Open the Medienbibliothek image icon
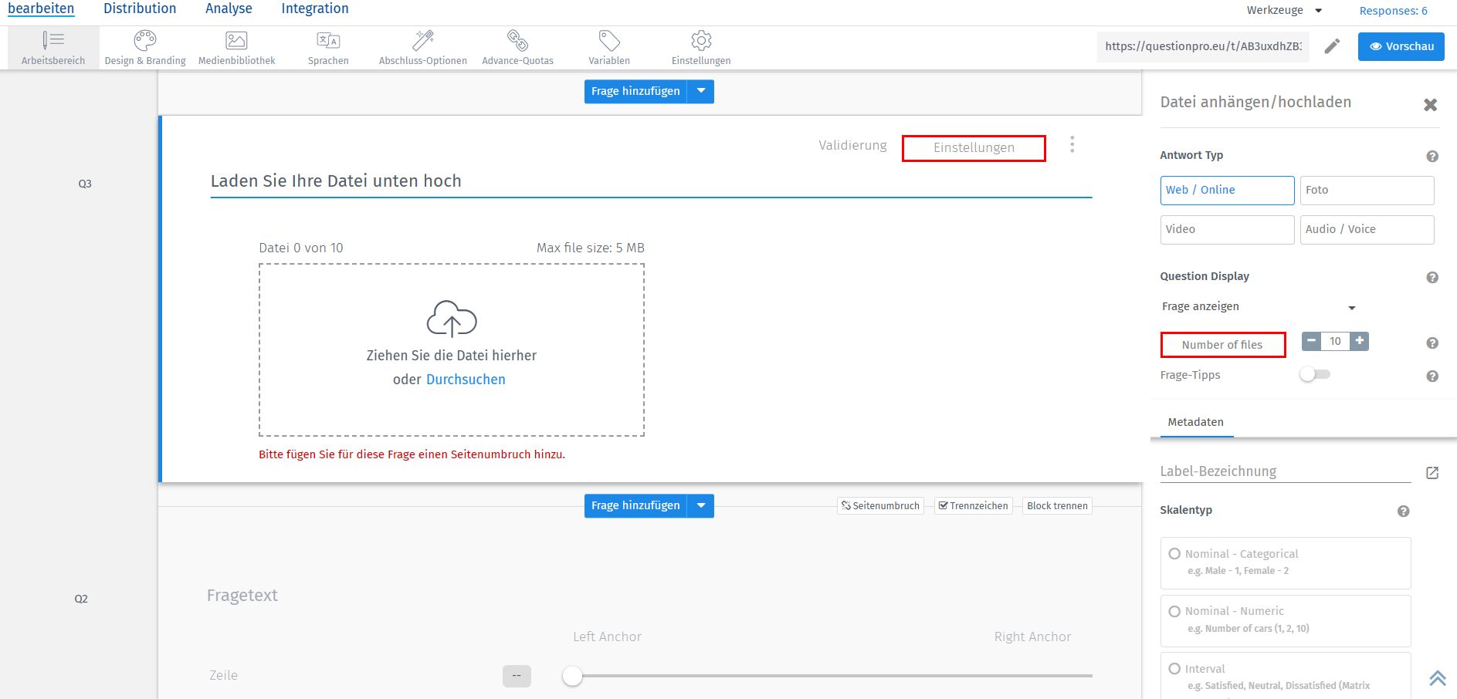This screenshot has width=1457, height=699. (236, 40)
